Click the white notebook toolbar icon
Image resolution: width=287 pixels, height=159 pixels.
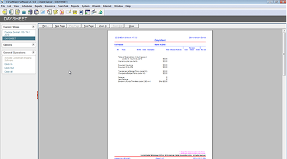(x=11, y=12)
